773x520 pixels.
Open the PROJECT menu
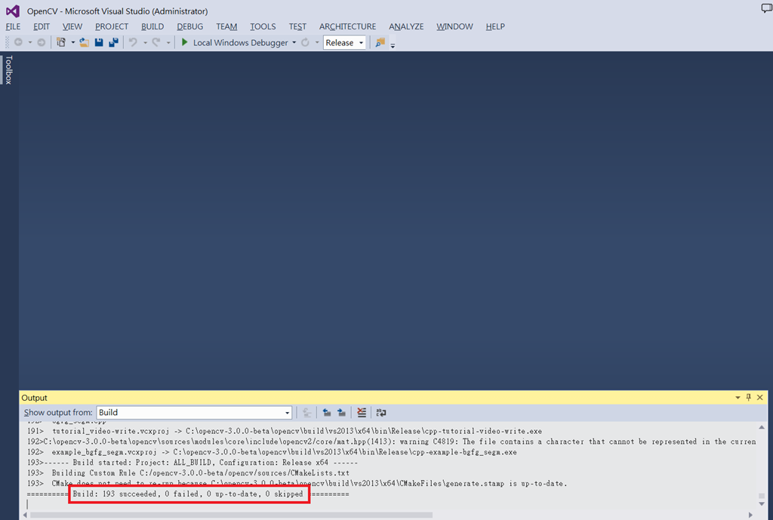112,26
